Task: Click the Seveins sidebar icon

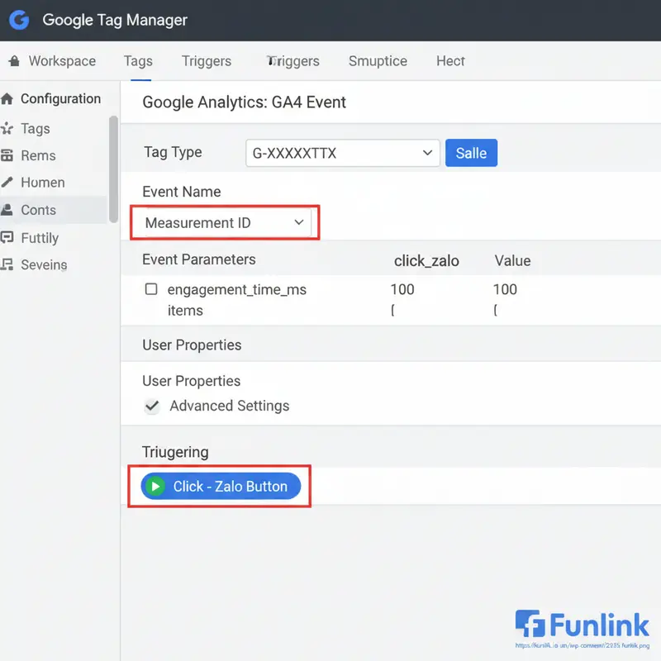Action: [7, 265]
